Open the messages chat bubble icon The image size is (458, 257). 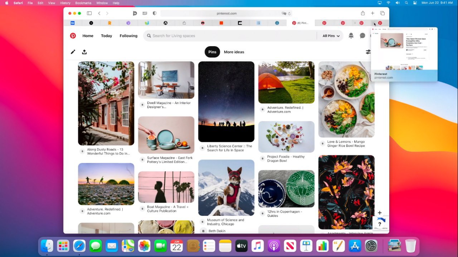[362, 36]
